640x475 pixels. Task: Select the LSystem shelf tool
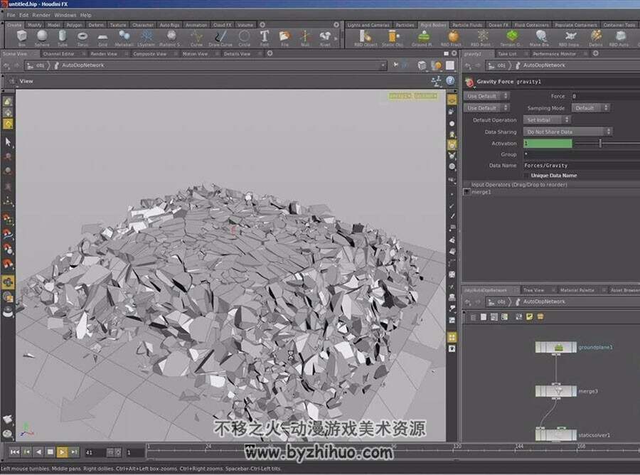146,38
